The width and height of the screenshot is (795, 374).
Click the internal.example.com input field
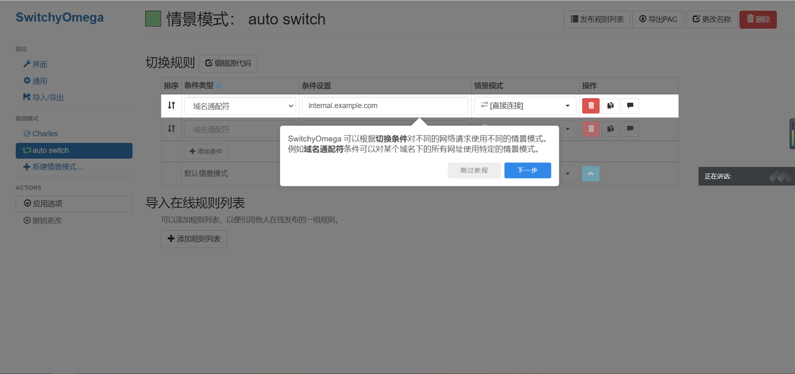pyautogui.click(x=384, y=106)
